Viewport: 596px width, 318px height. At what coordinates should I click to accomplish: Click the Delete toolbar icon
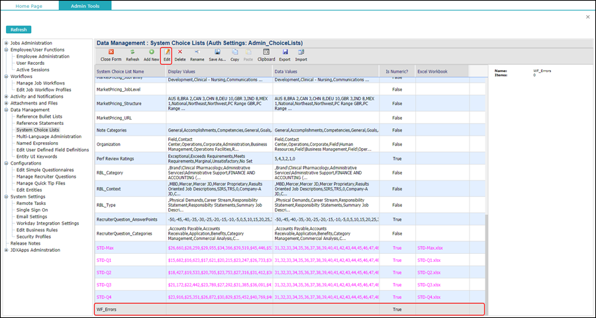(x=180, y=52)
